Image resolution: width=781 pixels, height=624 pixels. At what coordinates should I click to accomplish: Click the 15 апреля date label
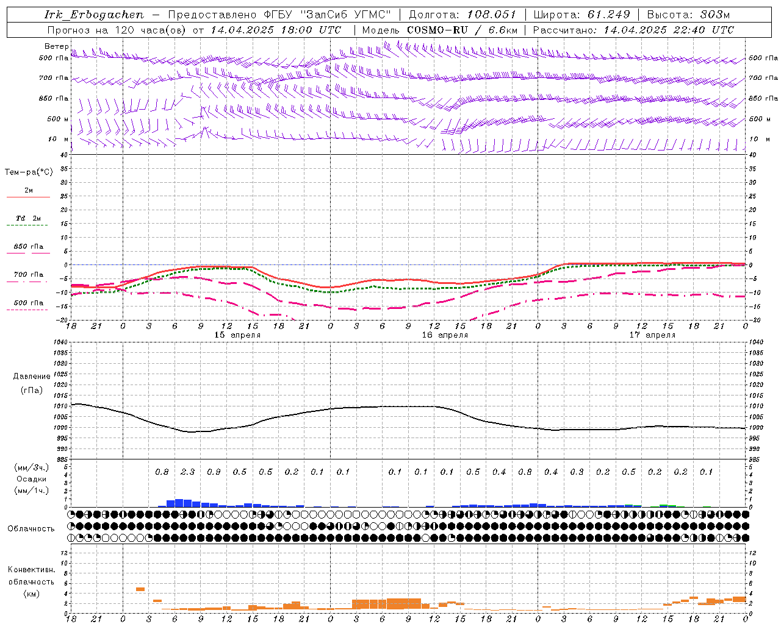(x=237, y=335)
